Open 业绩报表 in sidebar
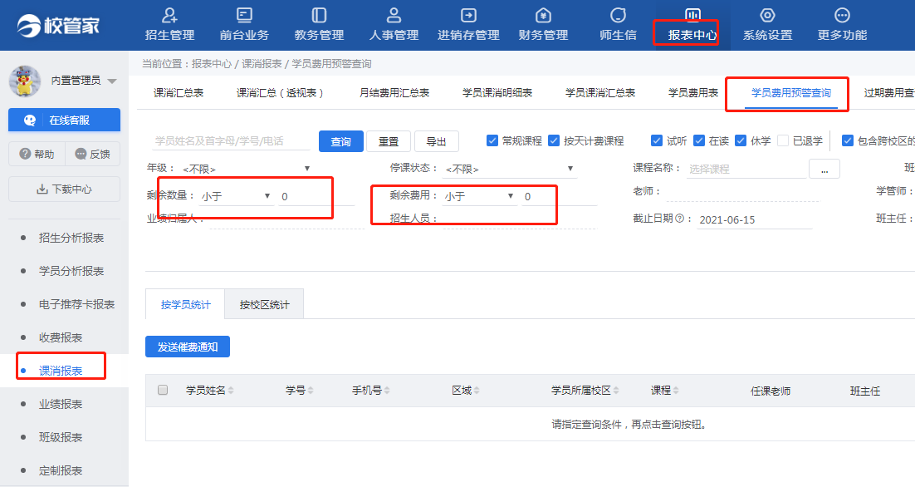Image resolution: width=915 pixels, height=487 pixels. point(61,404)
